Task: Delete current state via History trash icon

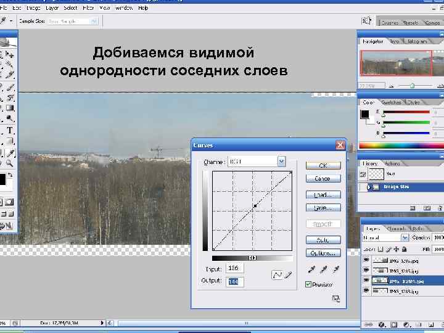Action: click(x=440, y=208)
